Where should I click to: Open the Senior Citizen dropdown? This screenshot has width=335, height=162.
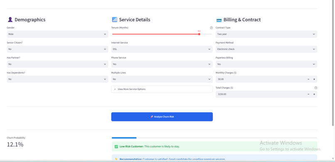click(x=57, y=49)
